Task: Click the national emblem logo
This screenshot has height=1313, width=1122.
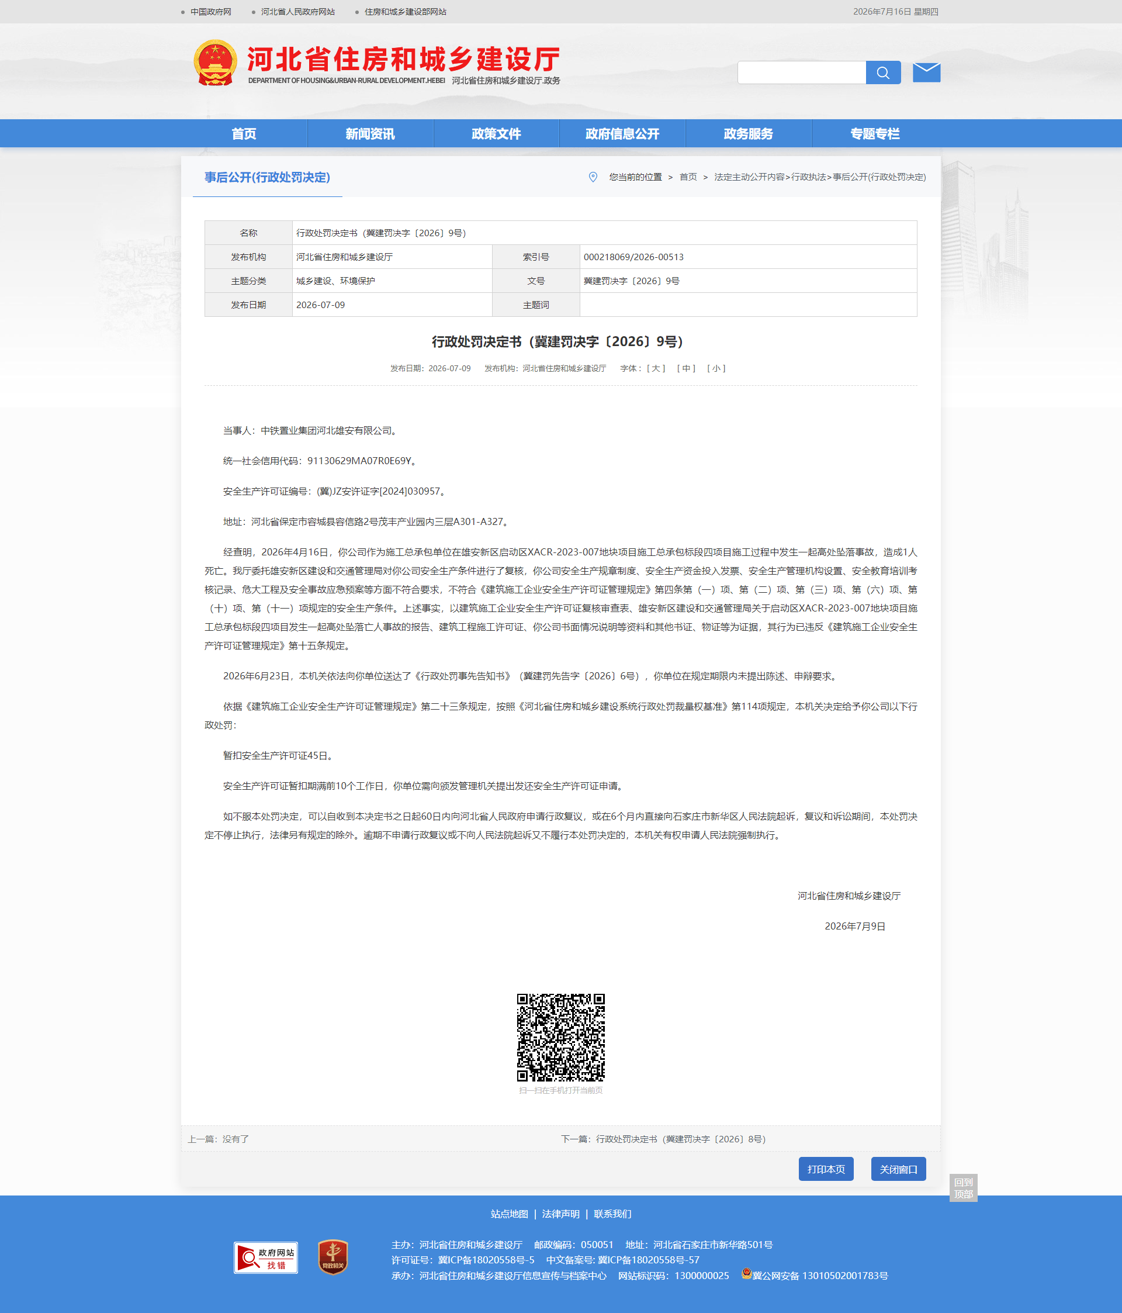Action: point(216,63)
